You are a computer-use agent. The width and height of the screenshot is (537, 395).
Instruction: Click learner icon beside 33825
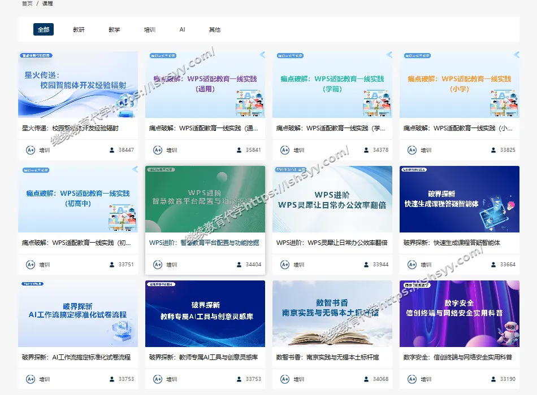(x=493, y=150)
